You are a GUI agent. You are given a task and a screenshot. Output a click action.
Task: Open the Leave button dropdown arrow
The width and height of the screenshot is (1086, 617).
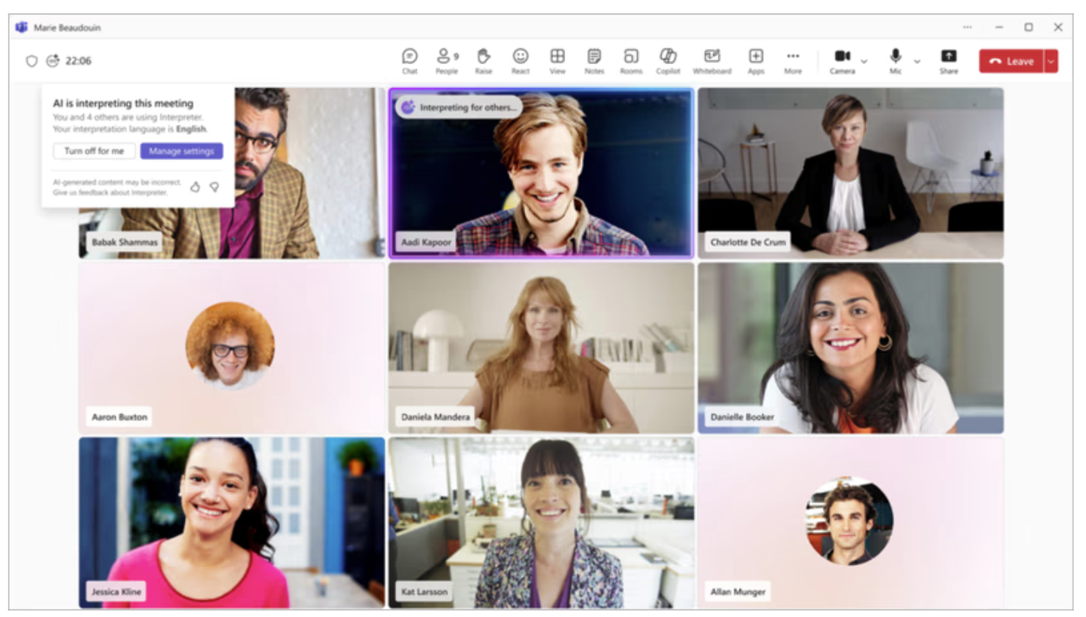point(1051,61)
